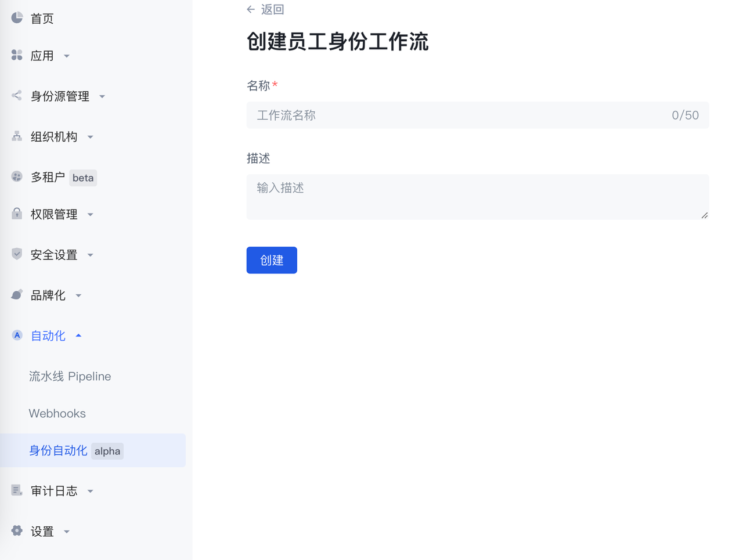Expand the 审计日志 submenu arrow
The width and height of the screenshot is (743, 560).
click(x=91, y=491)
